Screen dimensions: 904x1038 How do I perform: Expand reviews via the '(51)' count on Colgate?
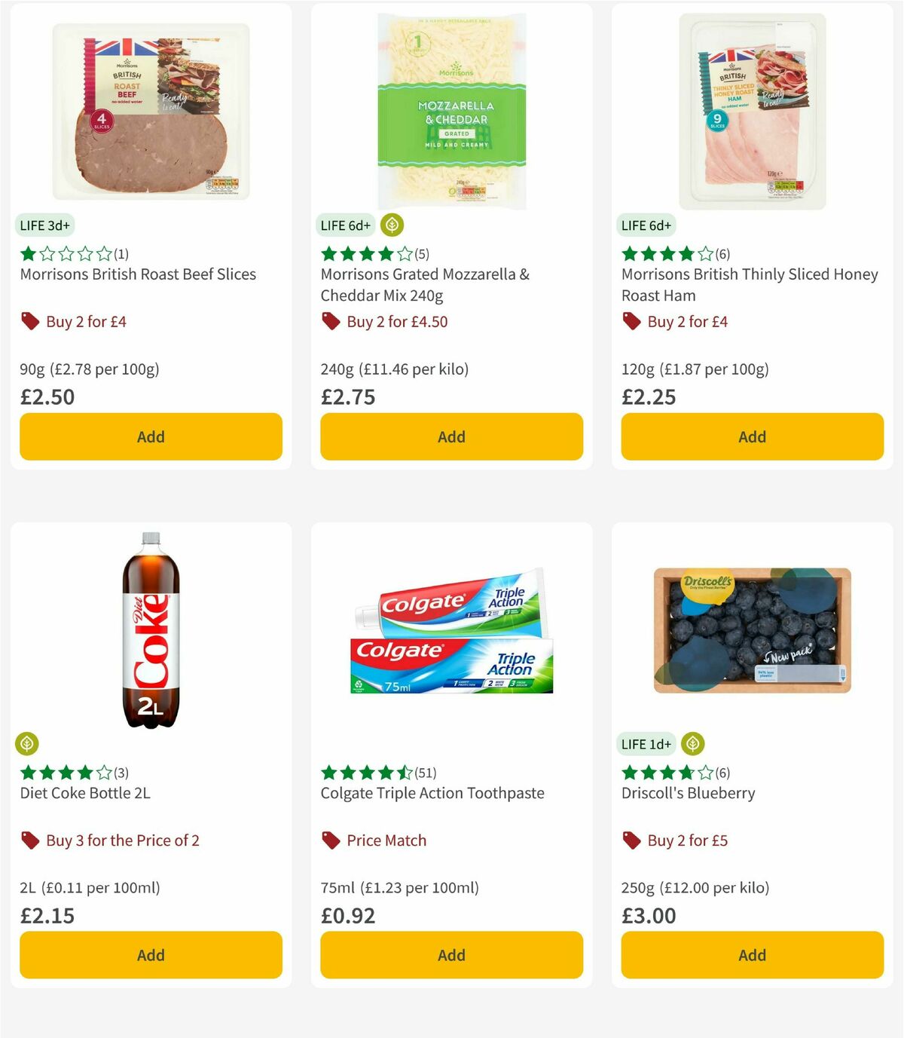click(x=425, y=773)
